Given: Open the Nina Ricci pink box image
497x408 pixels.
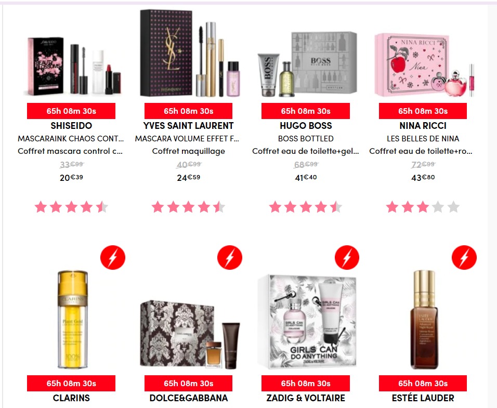Looking at the screenshot, I should click(x=424, y=65).
